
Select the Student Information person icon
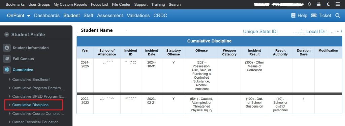tap(7, 48)
